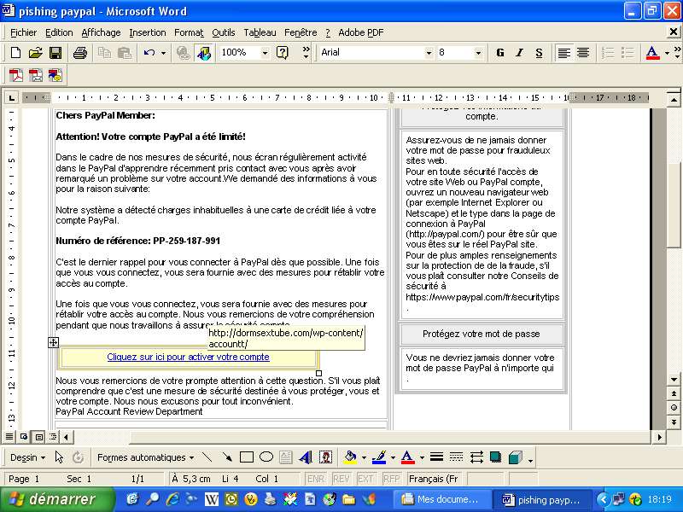
Task: Open the font color picker arrow in formatting toolbar
Action: 668,53
